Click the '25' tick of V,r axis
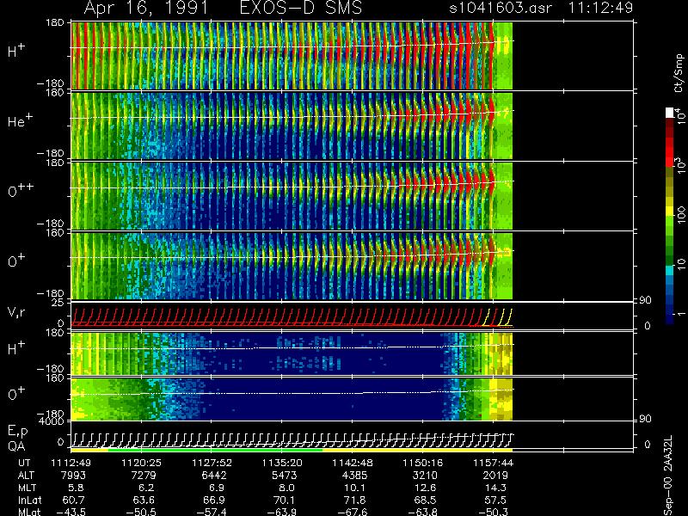688x516 pixels. (x=59, y=303)
